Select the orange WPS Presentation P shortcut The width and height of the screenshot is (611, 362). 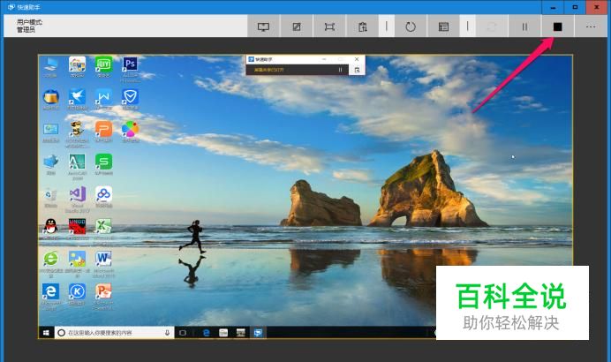[x=103, y=132]
